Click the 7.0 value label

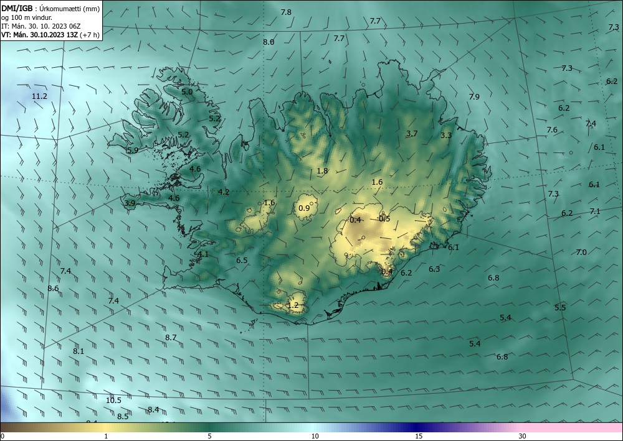point(581,253)
